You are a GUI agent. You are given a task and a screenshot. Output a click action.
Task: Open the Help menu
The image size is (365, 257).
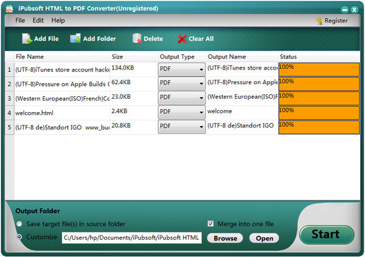click(58, 21)
